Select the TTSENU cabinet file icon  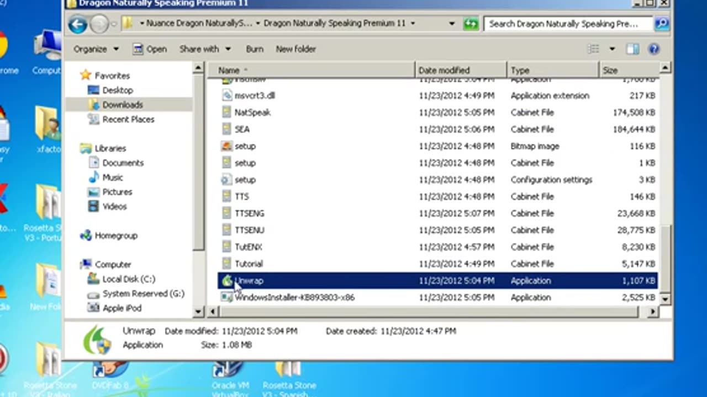226,230
